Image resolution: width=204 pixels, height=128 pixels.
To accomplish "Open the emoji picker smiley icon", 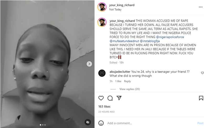I will click(x=101, y=123).
